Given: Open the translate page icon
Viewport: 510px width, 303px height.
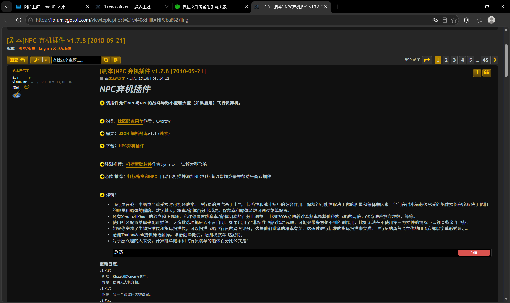Looking at the screenshot, I should [435, 20].
